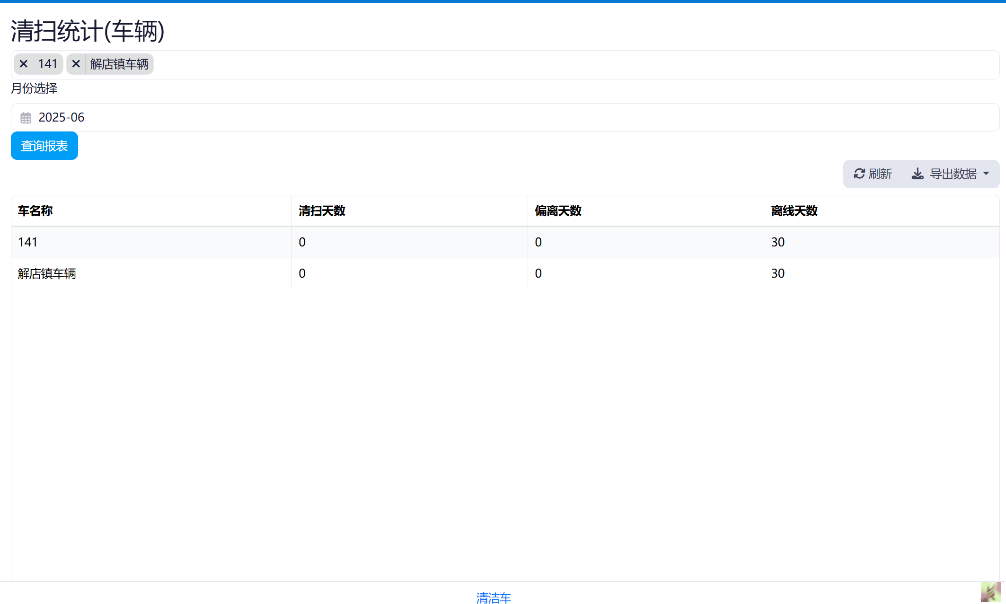1006x604 pixels.
Task: Click the avatar thumbnail at bottom right
Action: click(x=990, y=592)
